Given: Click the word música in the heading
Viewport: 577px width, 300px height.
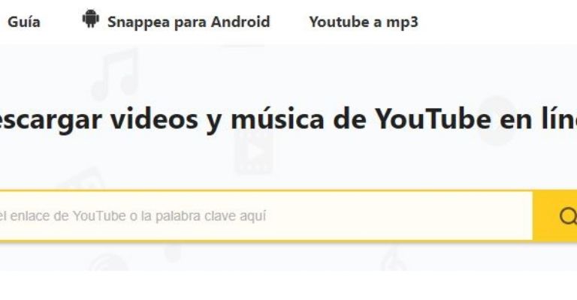Looking at the screenshot, I should pyautogui.click(x=278, y=118).
